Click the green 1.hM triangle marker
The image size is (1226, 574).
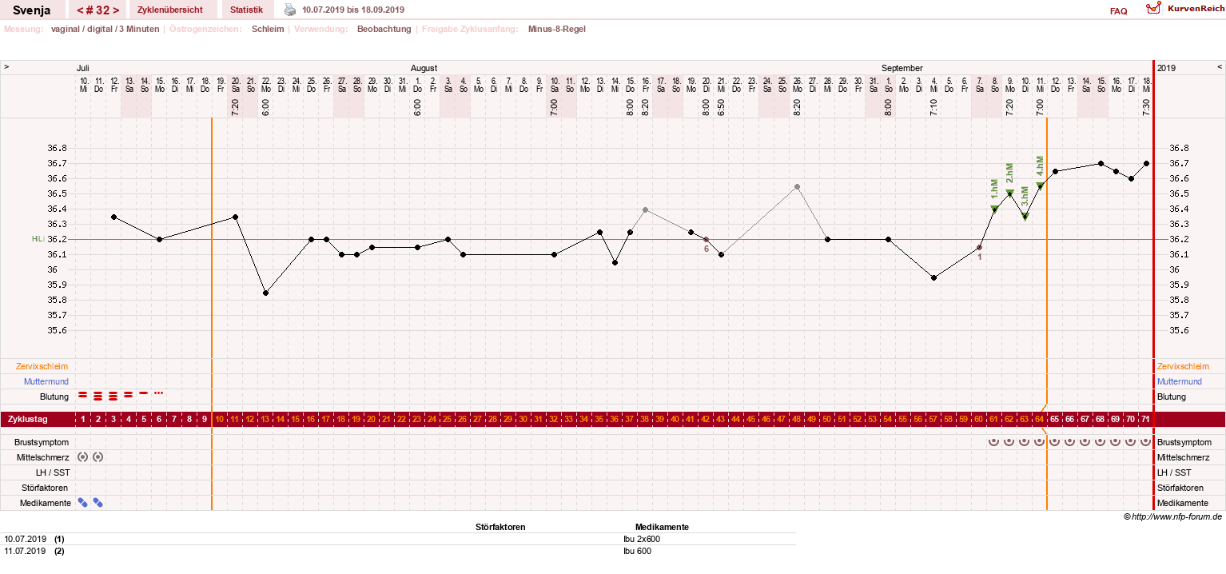coord(994,209)
